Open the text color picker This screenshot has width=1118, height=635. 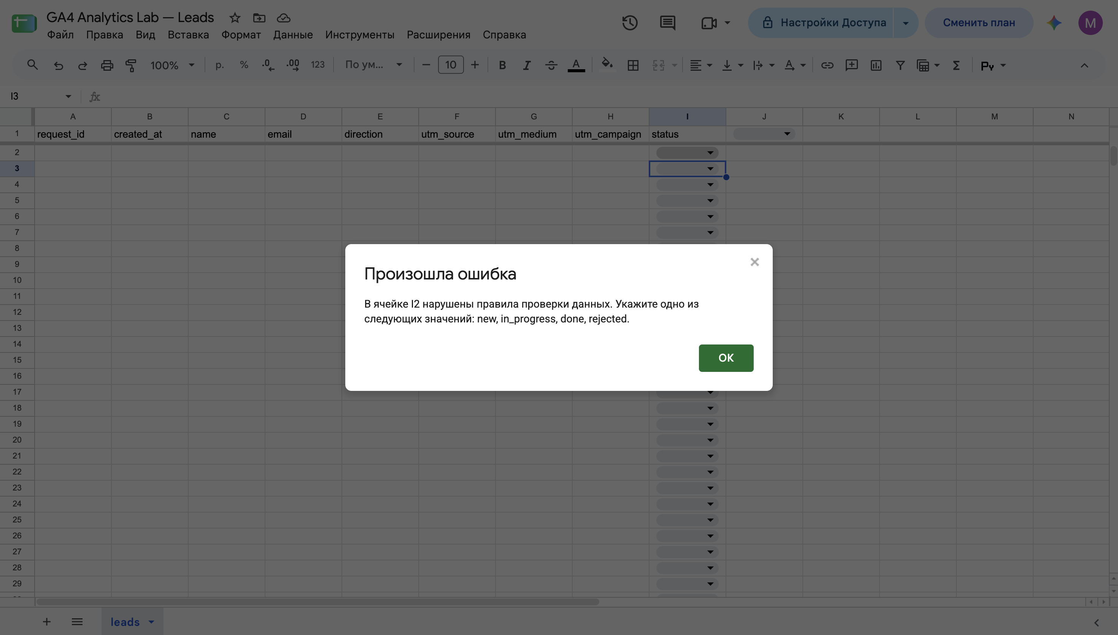pyautogui.click(x=576, y=65)
